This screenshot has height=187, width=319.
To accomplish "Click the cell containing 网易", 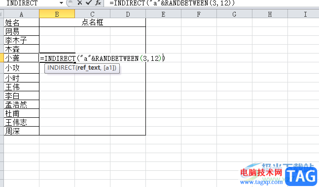I will click(x=21, y=31).
